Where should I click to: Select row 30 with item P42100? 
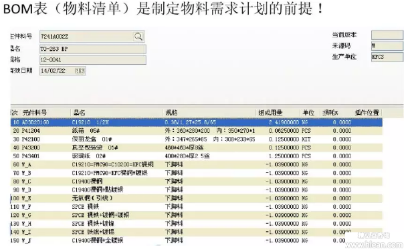pos(197,139)
